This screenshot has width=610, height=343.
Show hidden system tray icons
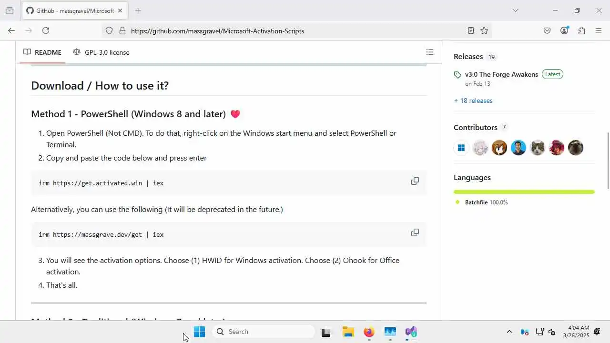pyautogui.click(x=509, y=332)
